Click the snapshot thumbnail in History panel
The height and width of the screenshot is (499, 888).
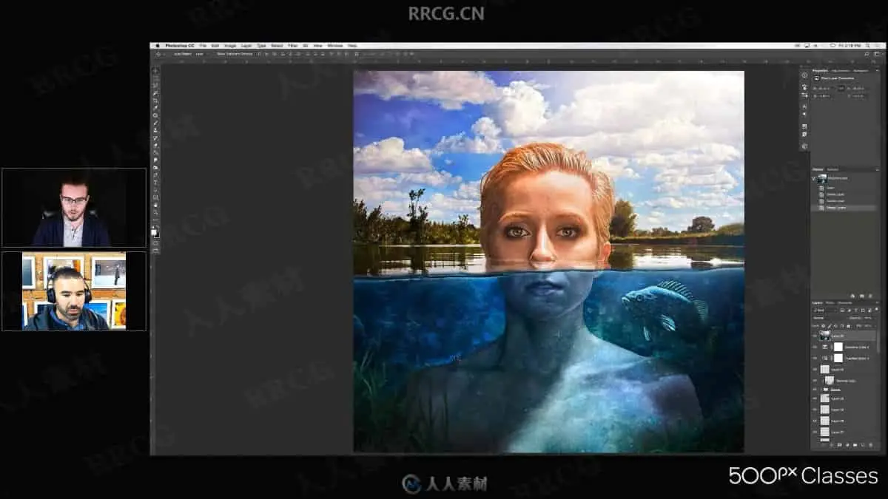coord(822,178)
